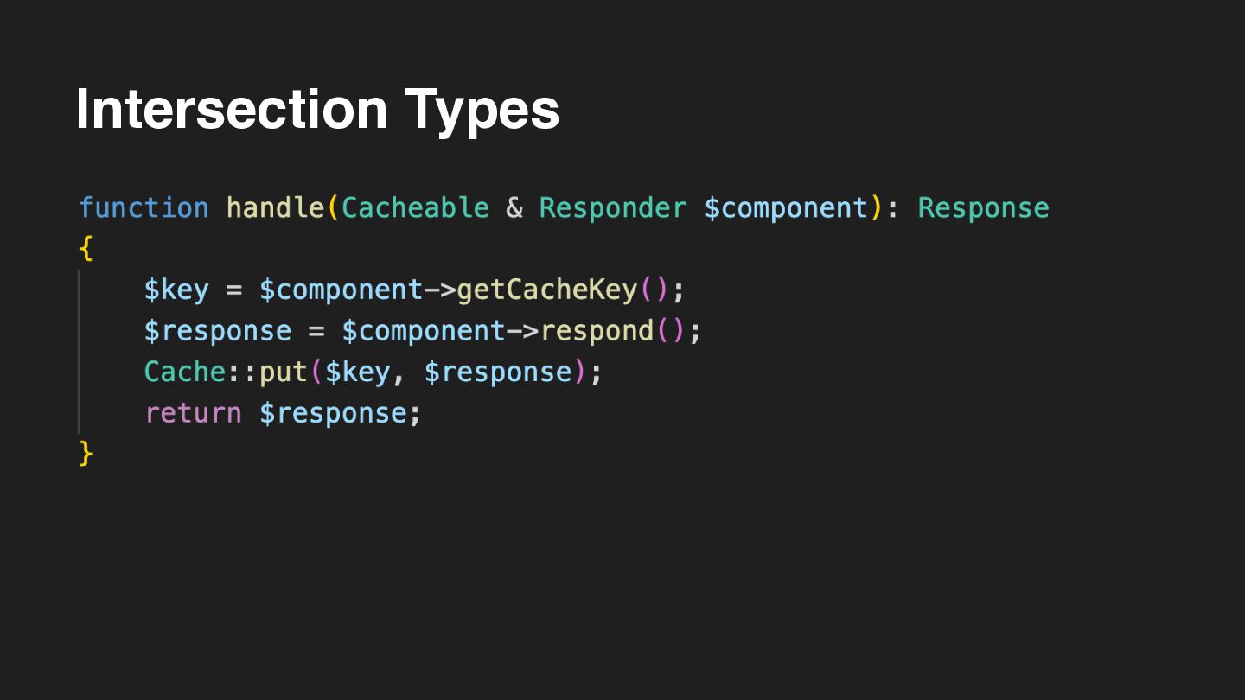Click the ampersand between the types
Image resolution: width=1245 pixels, height=700 pixels.
(x=514, y=208)
